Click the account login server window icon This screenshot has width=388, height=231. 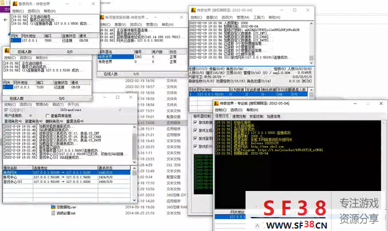pos(102,18)
